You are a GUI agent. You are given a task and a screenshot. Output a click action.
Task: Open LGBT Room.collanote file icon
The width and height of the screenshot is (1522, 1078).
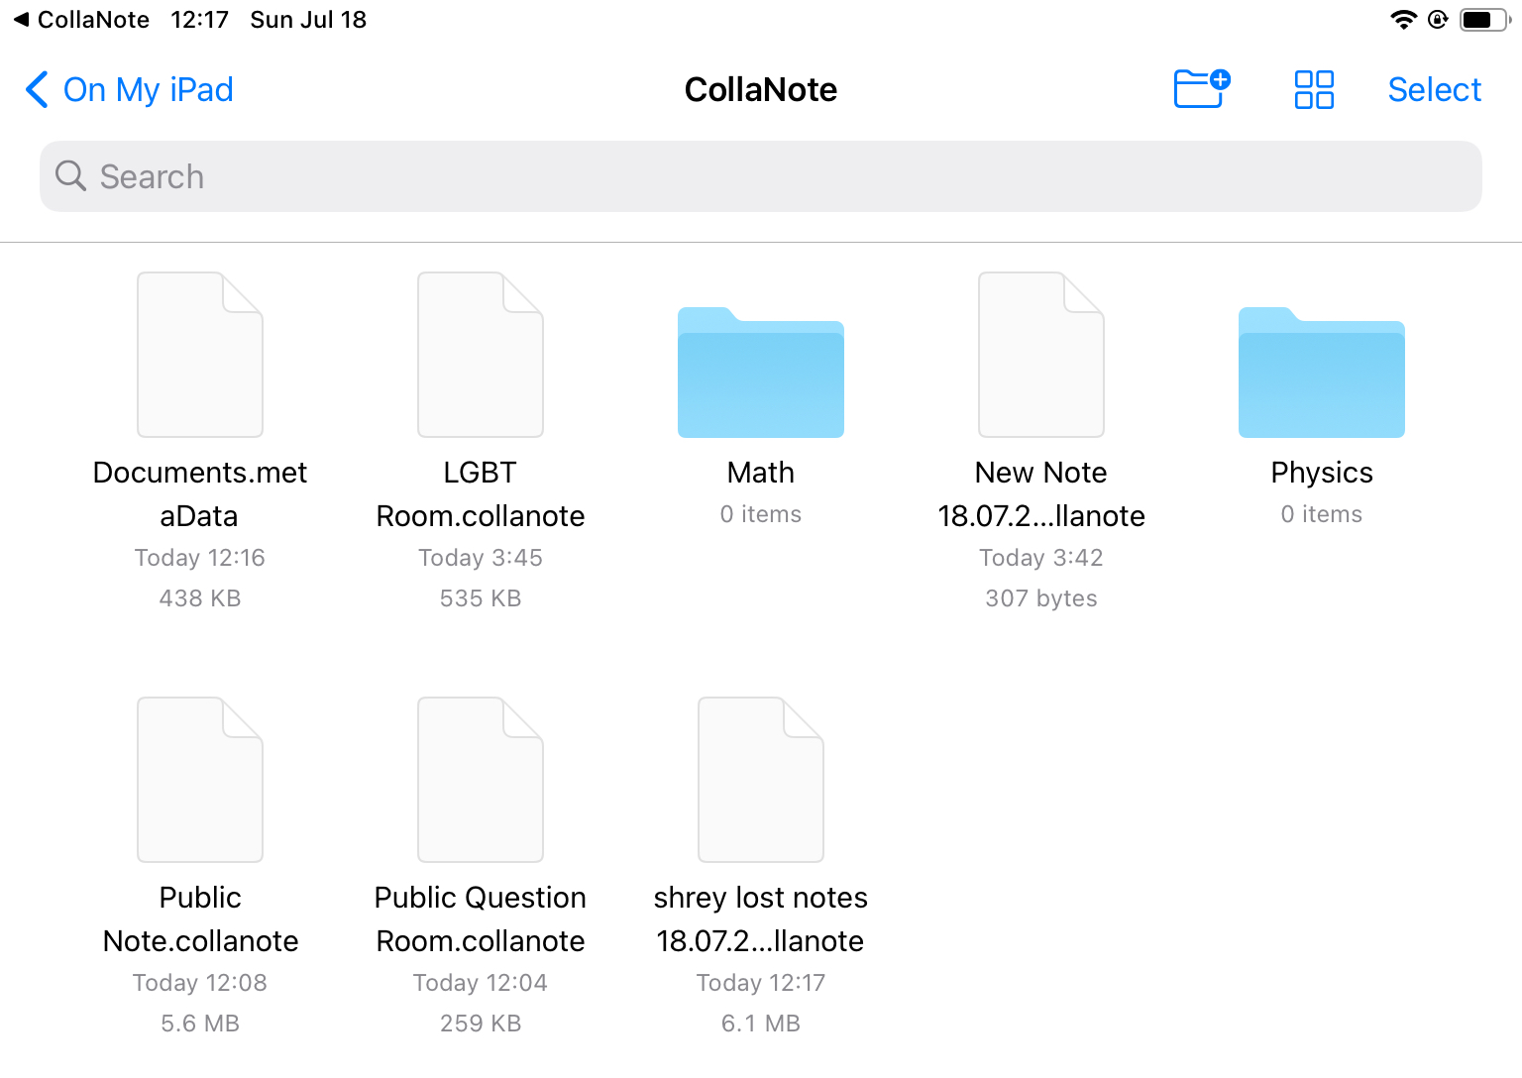[x=481, y=355]
